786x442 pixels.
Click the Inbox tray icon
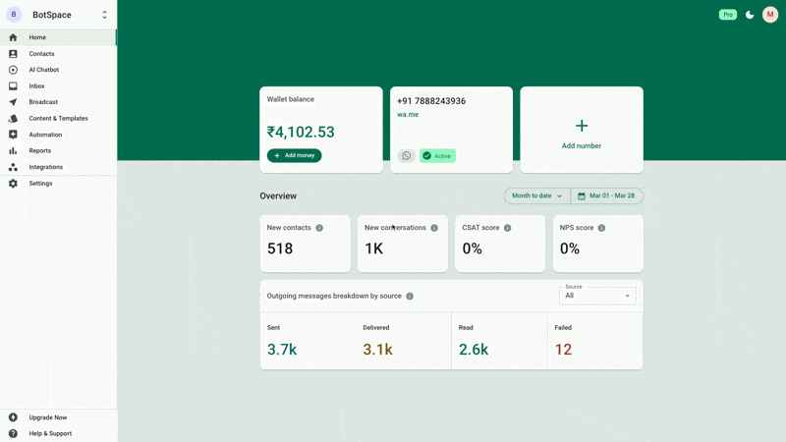click(x=13, y=86)
